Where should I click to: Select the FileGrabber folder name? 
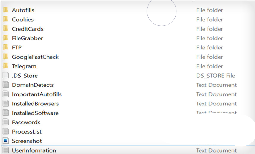[x=27, y=38]
